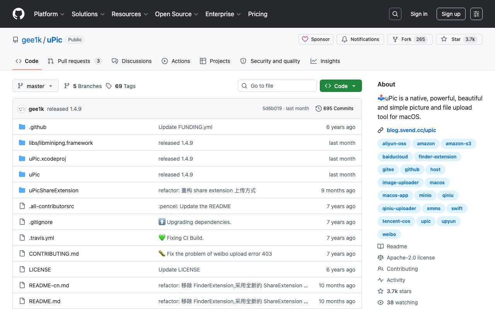Image resolution: width=495 pixels, height=309 pixels.
Task: Open the master branch selector
Action: (x=36, y=86)
